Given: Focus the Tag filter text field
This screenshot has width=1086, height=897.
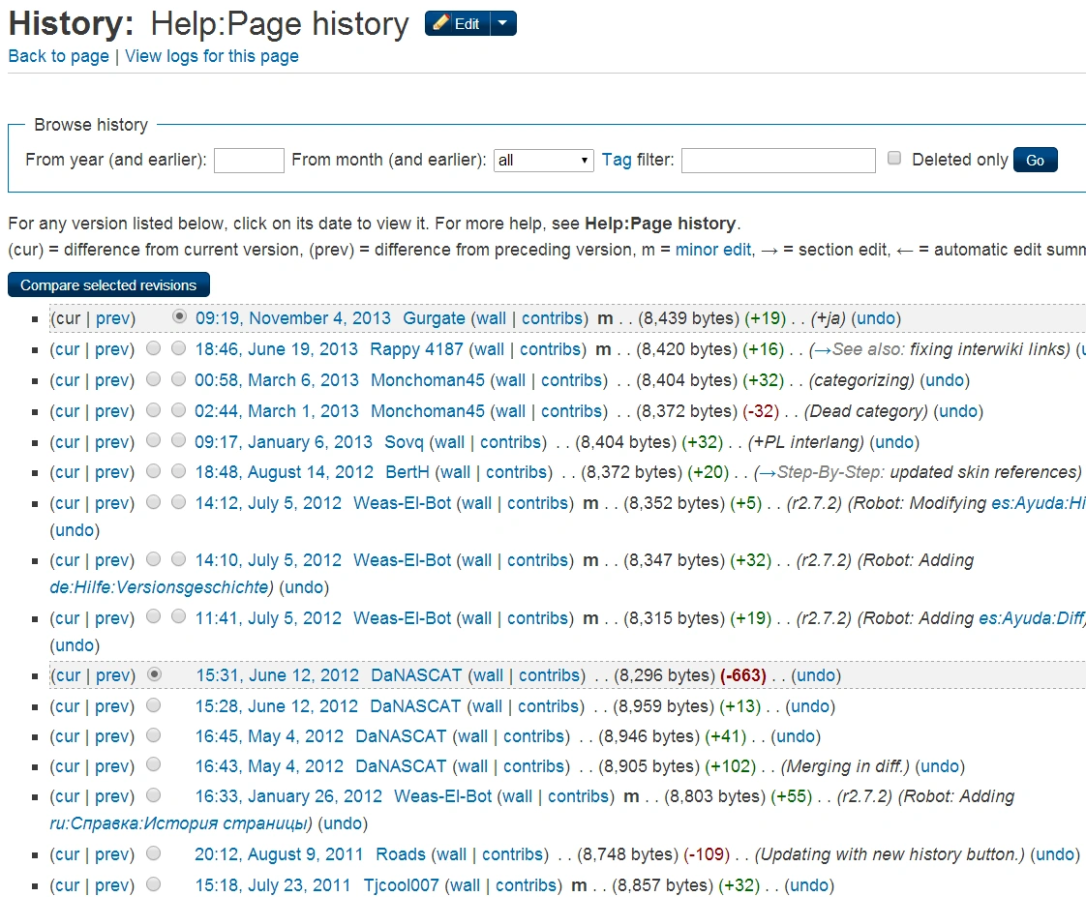Looking at the screenshot, I should 778,161.
